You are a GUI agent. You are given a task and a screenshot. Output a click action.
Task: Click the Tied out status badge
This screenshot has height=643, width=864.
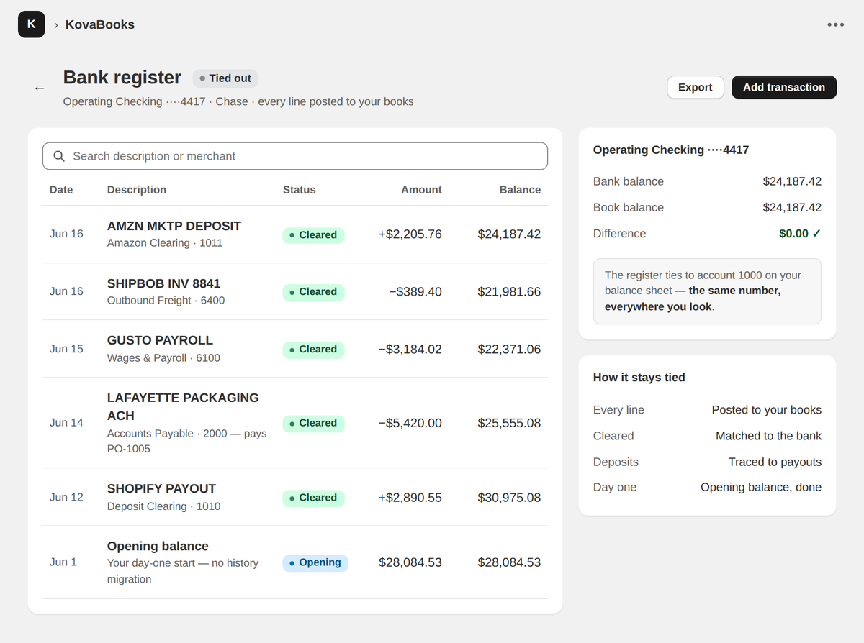pyautogui.click(x=225, y=78)
